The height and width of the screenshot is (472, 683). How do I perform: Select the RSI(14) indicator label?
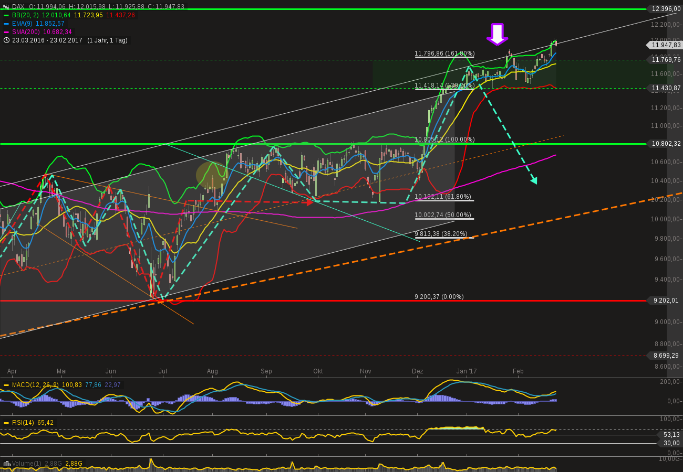coord(24,423)
